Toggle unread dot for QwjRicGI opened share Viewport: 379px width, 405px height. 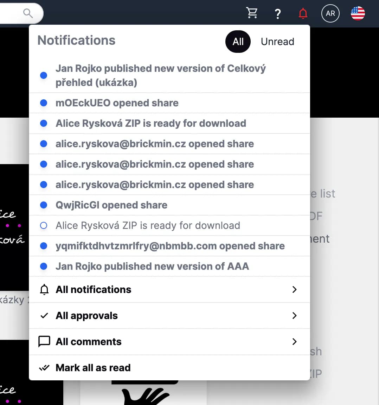pos(44,205)
